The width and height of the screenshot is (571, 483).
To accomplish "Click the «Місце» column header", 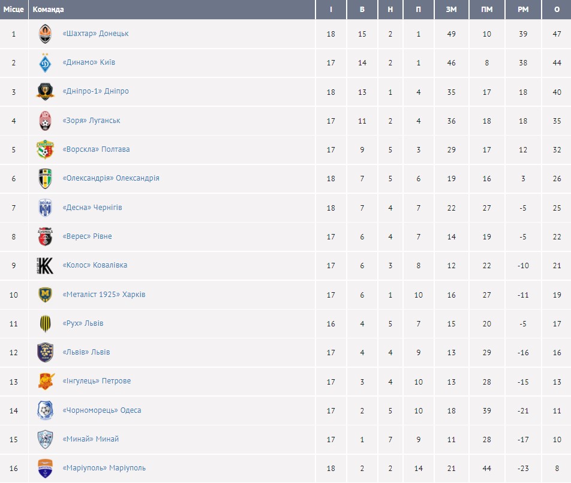I will 14,10.
